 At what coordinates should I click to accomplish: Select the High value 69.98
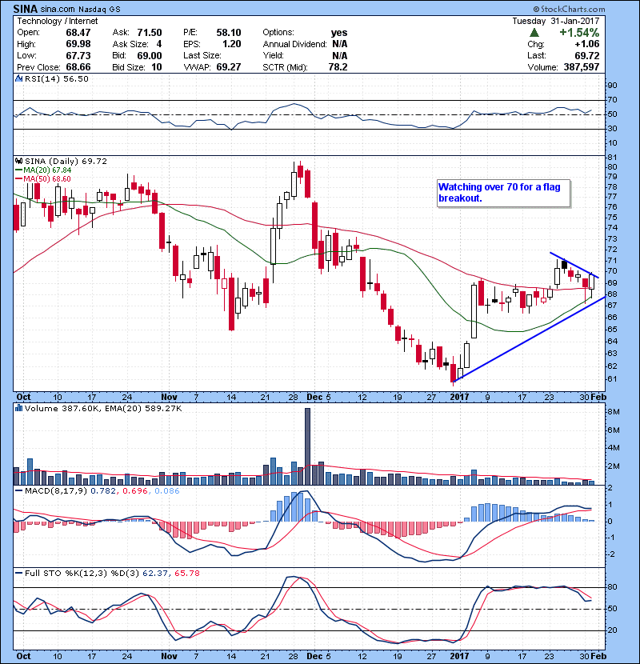pos(78,45)
